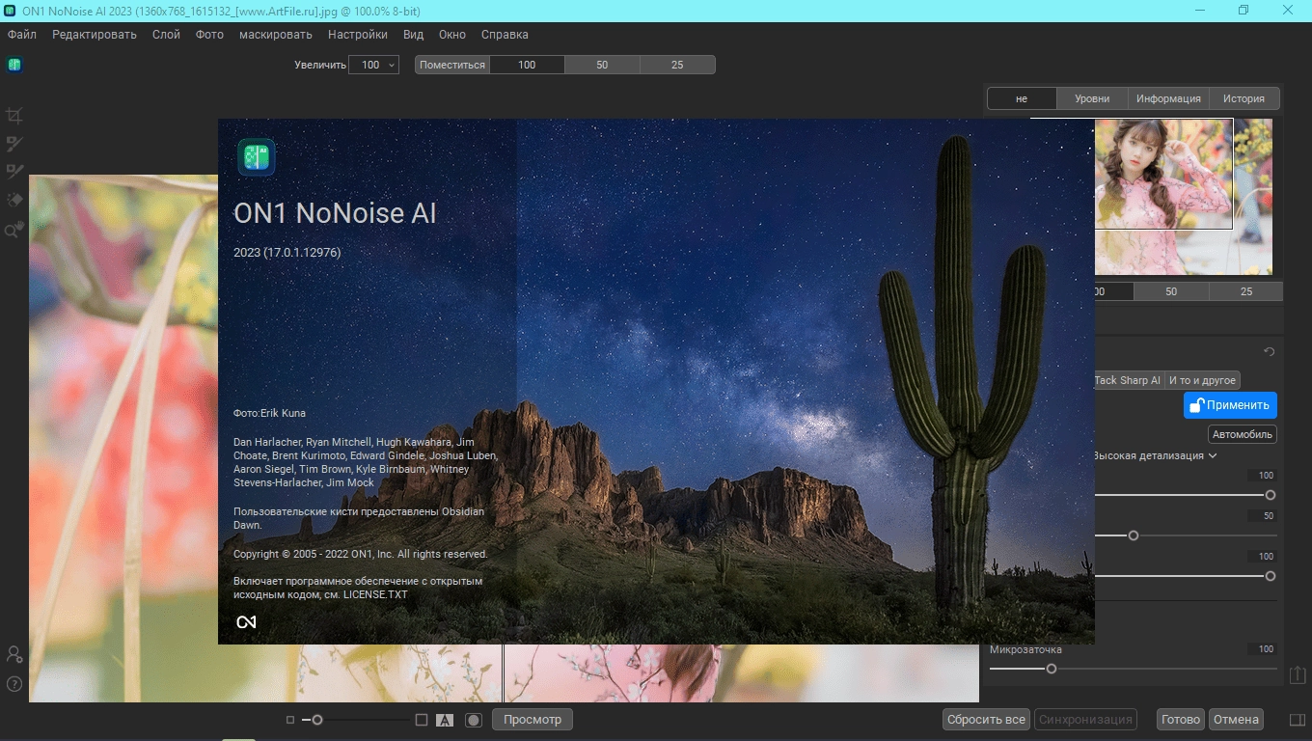Open the 'Настройки' menu
This screenshot has height=741, width=1312.
click(358, 35)
